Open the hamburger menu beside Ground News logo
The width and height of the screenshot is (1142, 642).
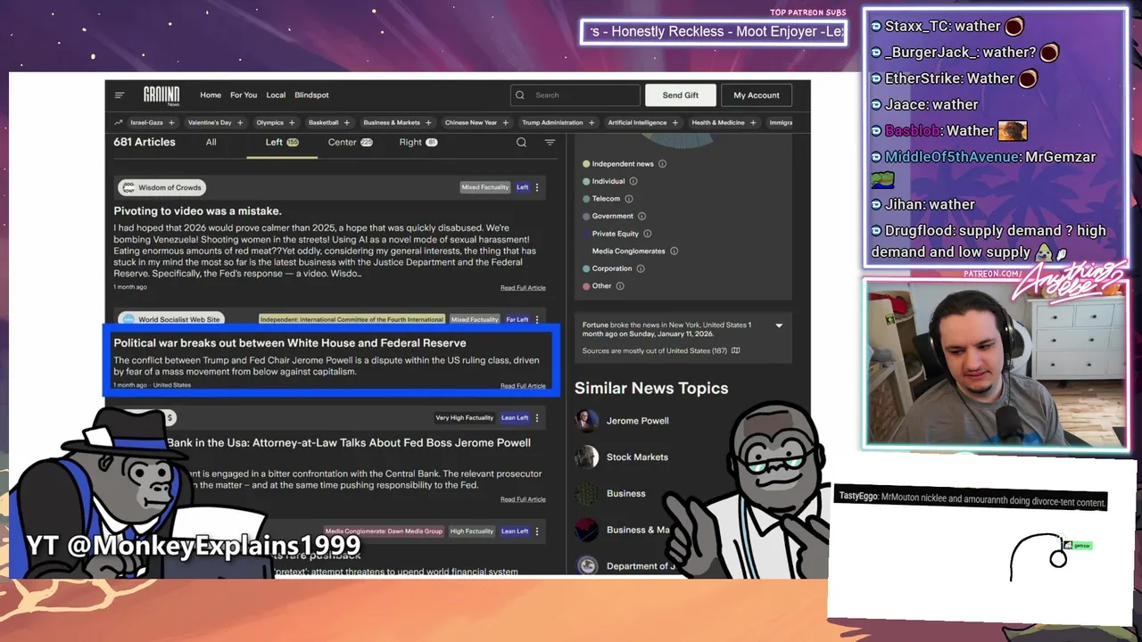point(119,95)
